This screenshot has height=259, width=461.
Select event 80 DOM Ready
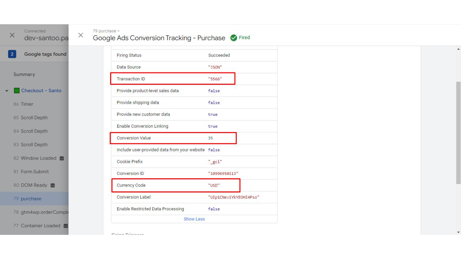pos(30,185)
